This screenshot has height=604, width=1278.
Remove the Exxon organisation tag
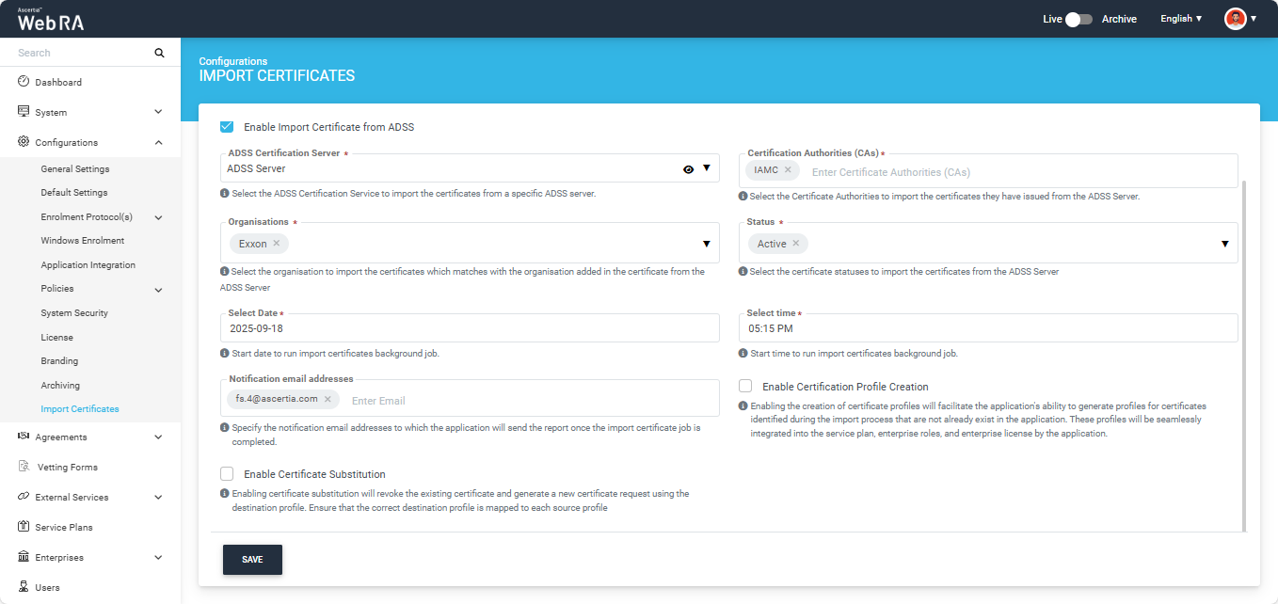(277, 244)
